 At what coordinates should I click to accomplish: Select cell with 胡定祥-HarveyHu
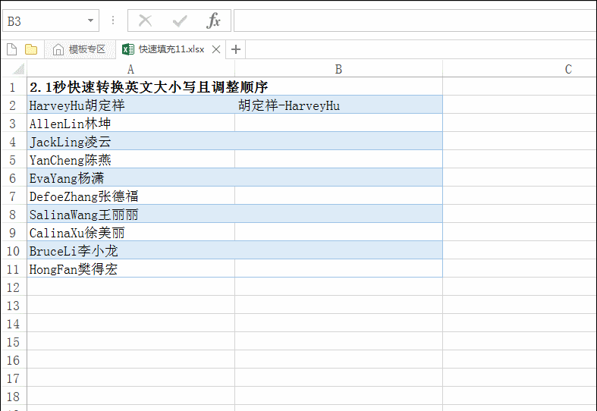[338, 105]
